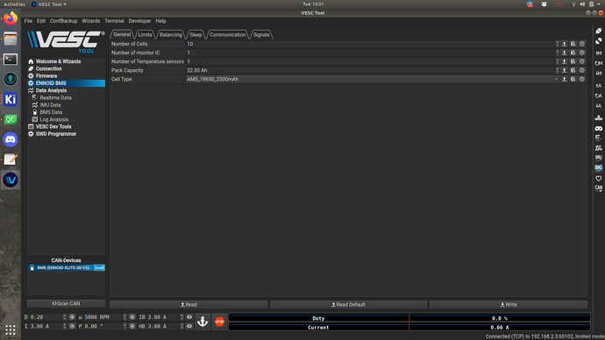
Task: Click default icon for Number of Cells
Action: pyautogui.click(x=573, y=44)
